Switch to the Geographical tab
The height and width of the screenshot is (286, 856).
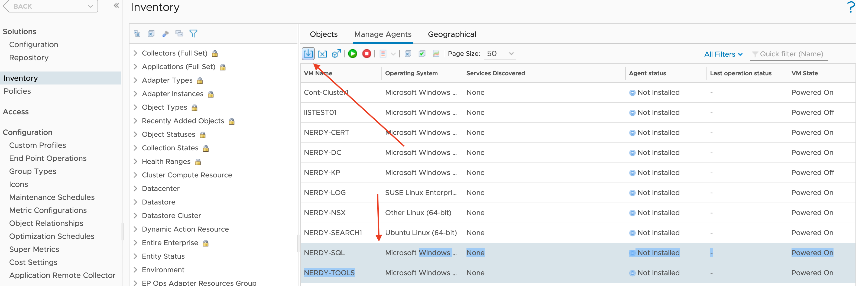point(452,34)
